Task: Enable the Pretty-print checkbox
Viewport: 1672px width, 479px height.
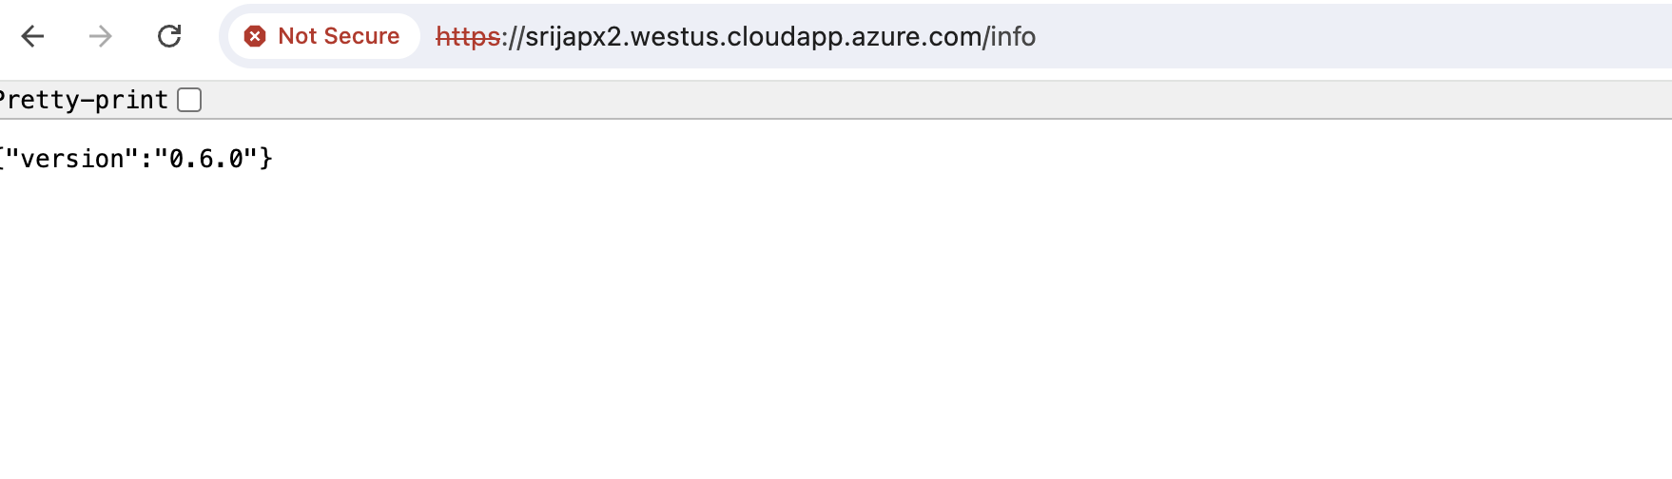Action: (189, 100)
